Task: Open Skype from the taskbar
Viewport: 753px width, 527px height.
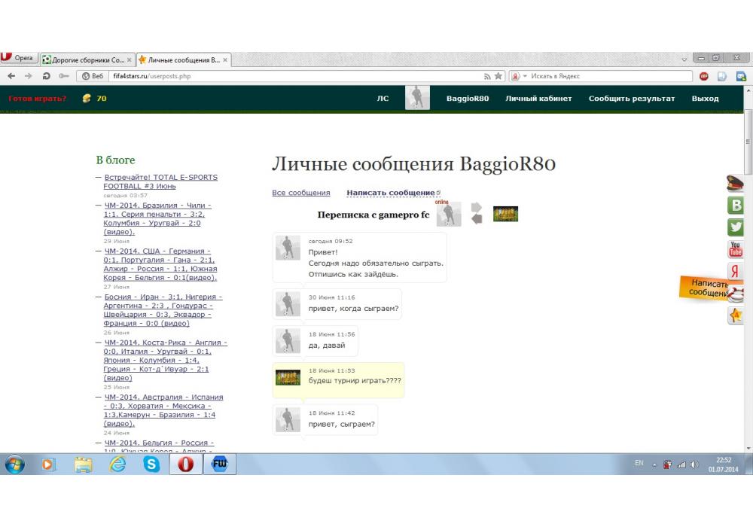Action: click(152, 465)
